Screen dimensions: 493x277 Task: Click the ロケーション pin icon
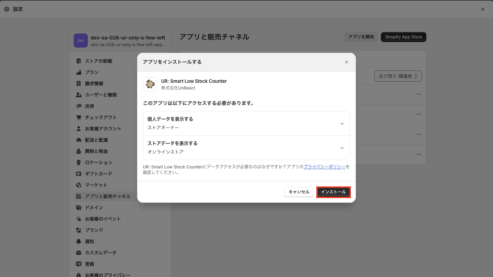point(79,162)
